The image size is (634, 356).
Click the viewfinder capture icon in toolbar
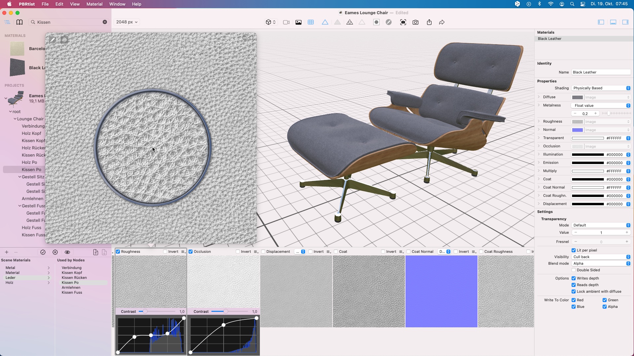click(x=403, y=22)
